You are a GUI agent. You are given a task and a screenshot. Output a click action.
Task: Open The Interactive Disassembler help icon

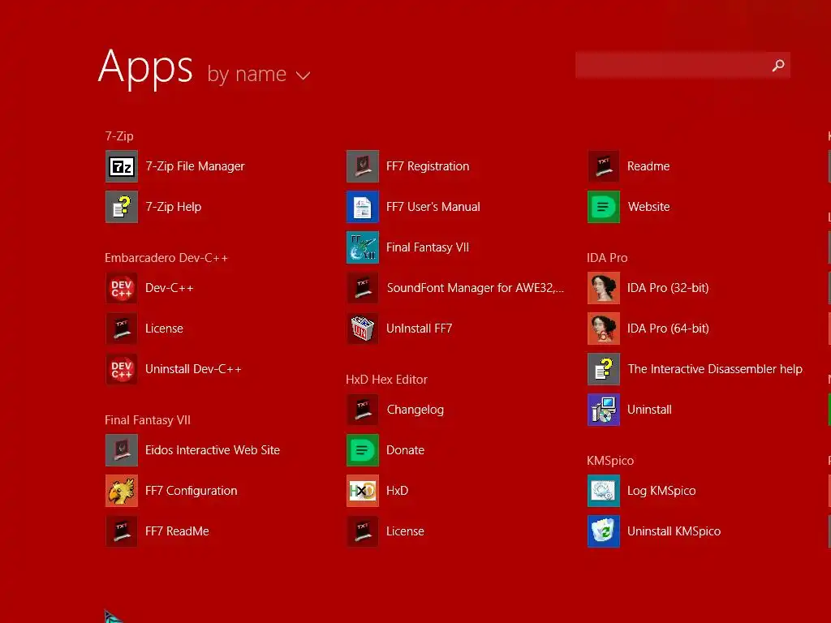pyautogui.click(x=604, y=369)
